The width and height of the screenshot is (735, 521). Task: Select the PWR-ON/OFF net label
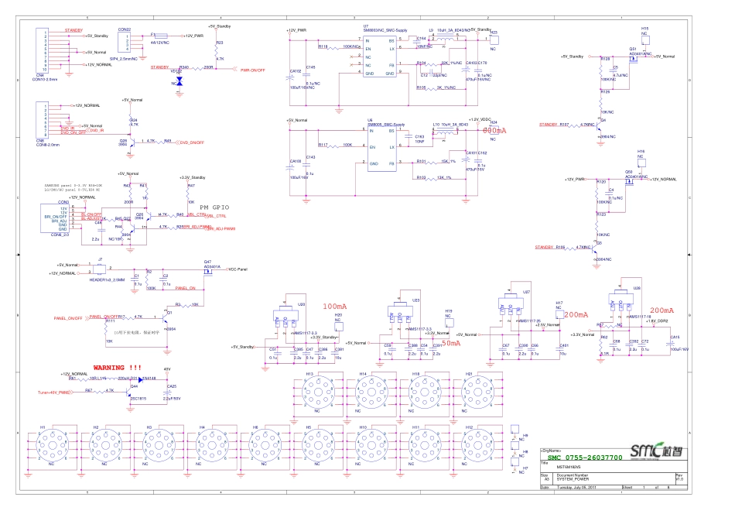252,69
